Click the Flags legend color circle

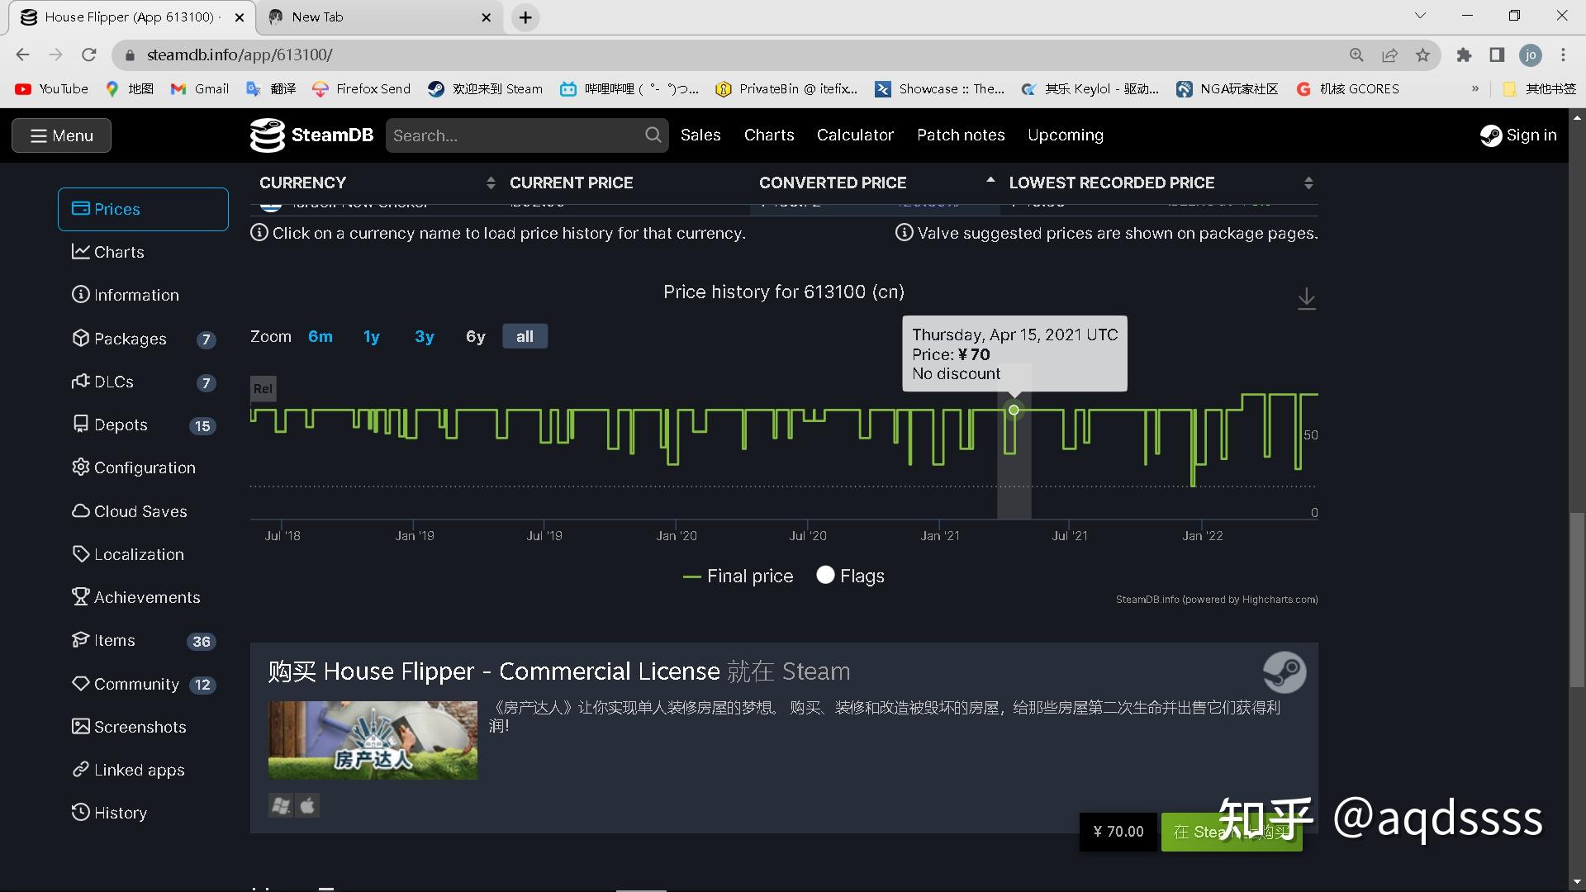pyautogui.click(x=825, y=575)
